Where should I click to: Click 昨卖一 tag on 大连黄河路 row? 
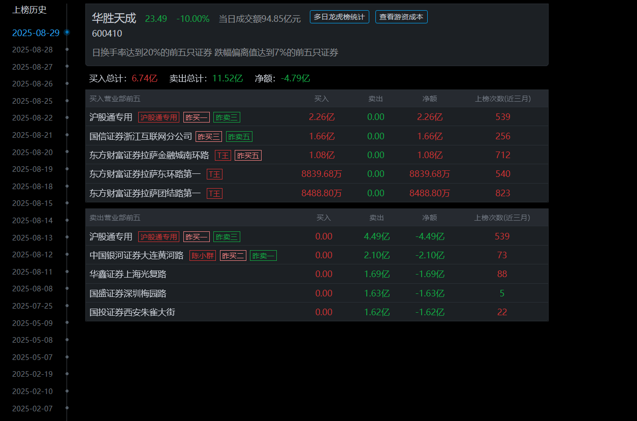point(264,256)
